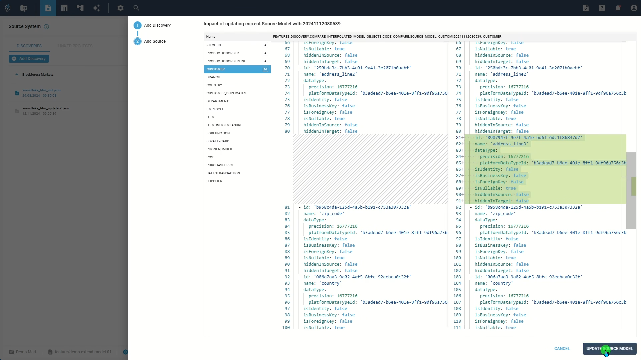Viewport: 641px width, 360px height.
Task: Click added line name 'address_line3'
Action: click(x=501, y=144)
